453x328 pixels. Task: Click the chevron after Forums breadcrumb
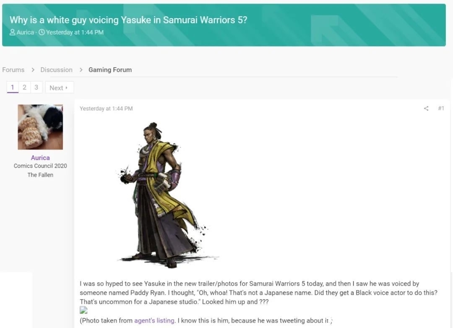point(33,70)
